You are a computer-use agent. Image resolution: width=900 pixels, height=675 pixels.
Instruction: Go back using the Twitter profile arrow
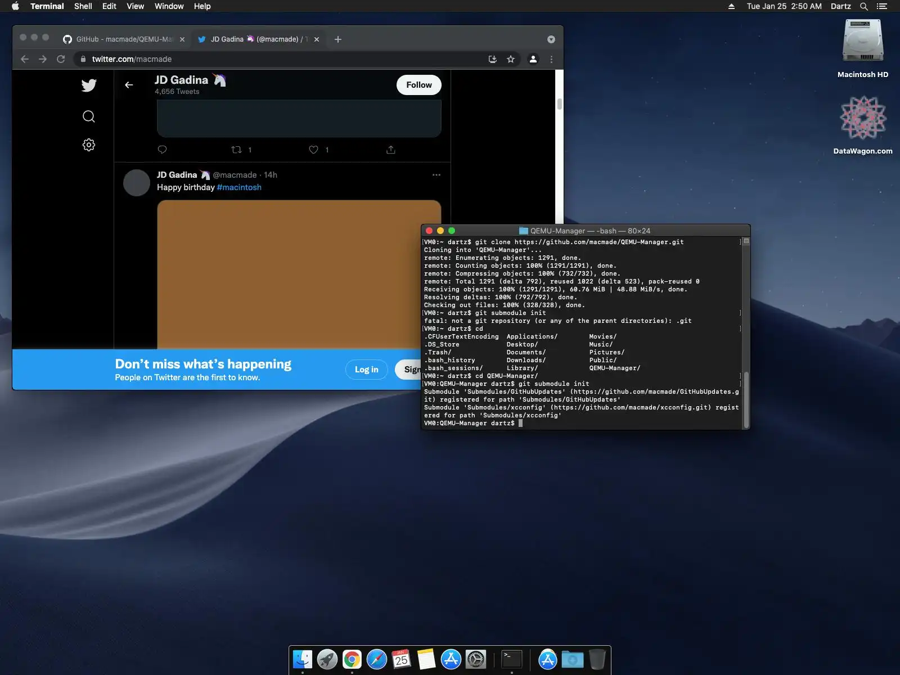(x=129, y=85)
